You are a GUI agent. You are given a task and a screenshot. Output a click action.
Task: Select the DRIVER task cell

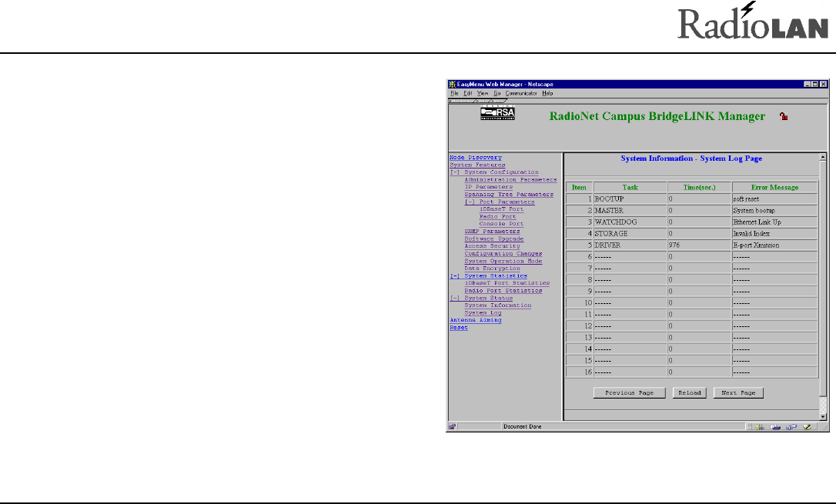point(630,245)
